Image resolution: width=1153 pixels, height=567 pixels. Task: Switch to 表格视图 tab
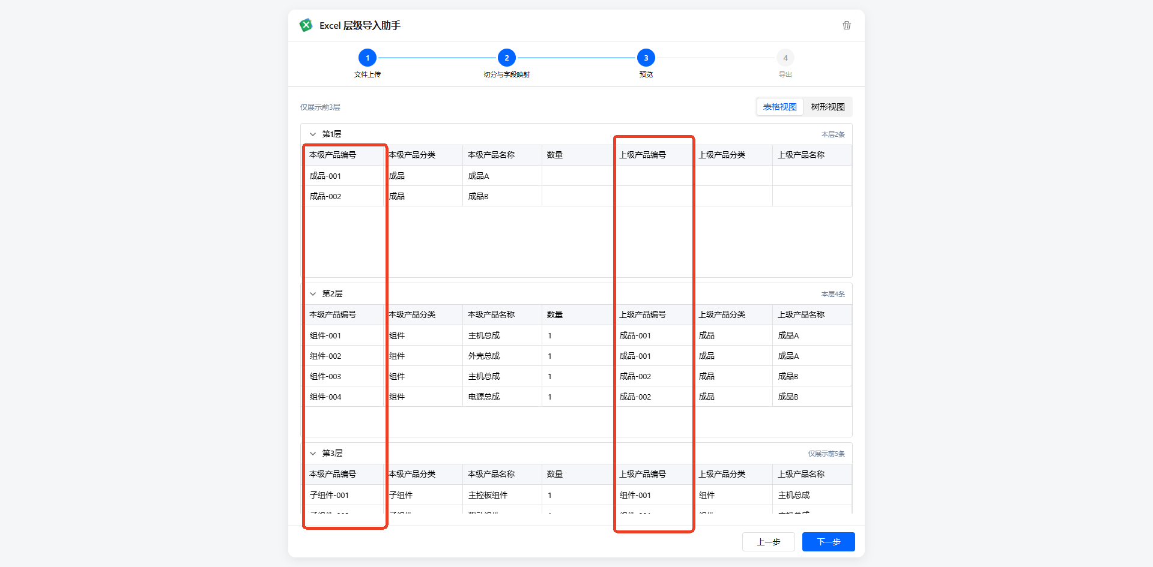[779, 107]
